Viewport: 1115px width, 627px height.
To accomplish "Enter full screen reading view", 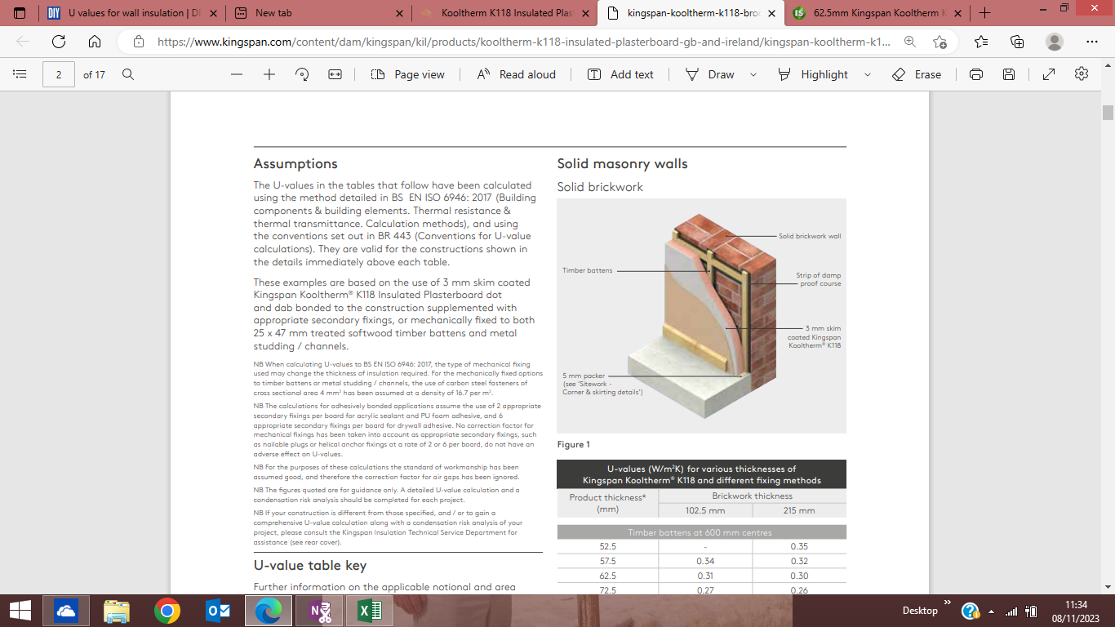I will (1048, 74).
